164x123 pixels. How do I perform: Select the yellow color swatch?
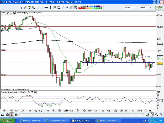point(91,8)
